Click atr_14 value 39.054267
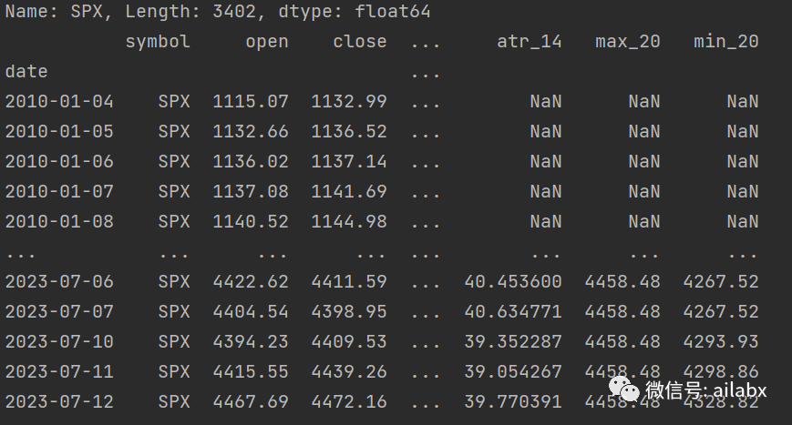This screenshot has height=425, width=792. click(513, 372)
